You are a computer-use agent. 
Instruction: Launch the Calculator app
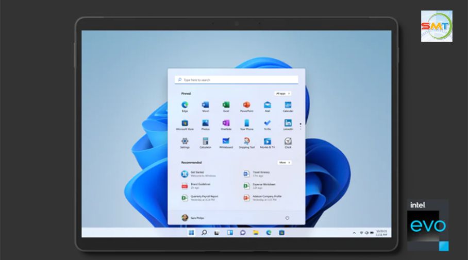205,143
